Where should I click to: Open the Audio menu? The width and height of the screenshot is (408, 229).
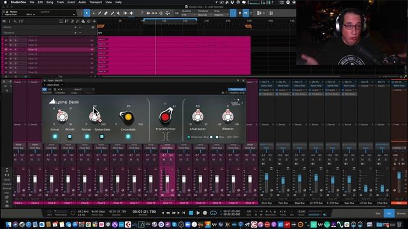pyautogui.click(x=82, y=2)
